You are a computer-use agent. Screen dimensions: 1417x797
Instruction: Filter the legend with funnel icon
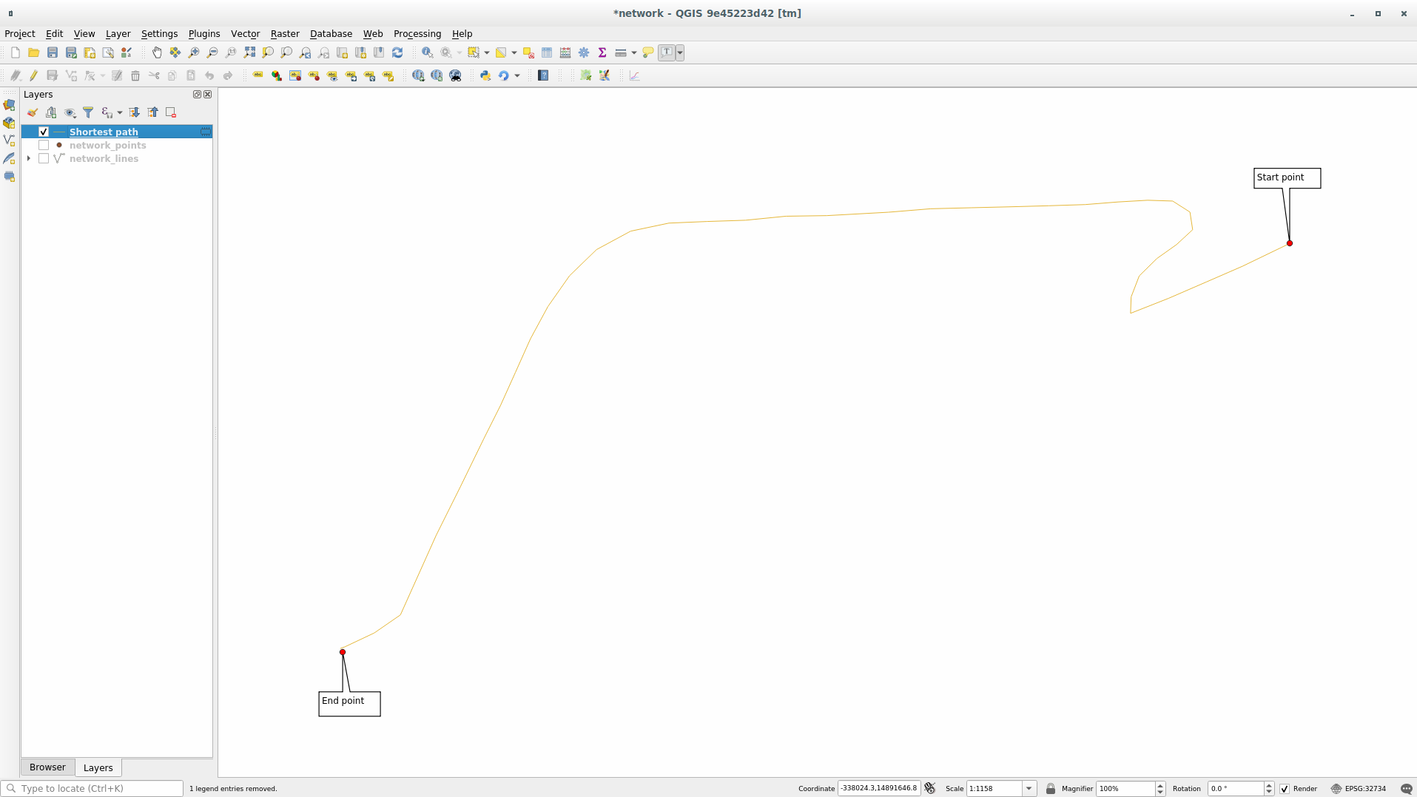click(x=88, y=112)
